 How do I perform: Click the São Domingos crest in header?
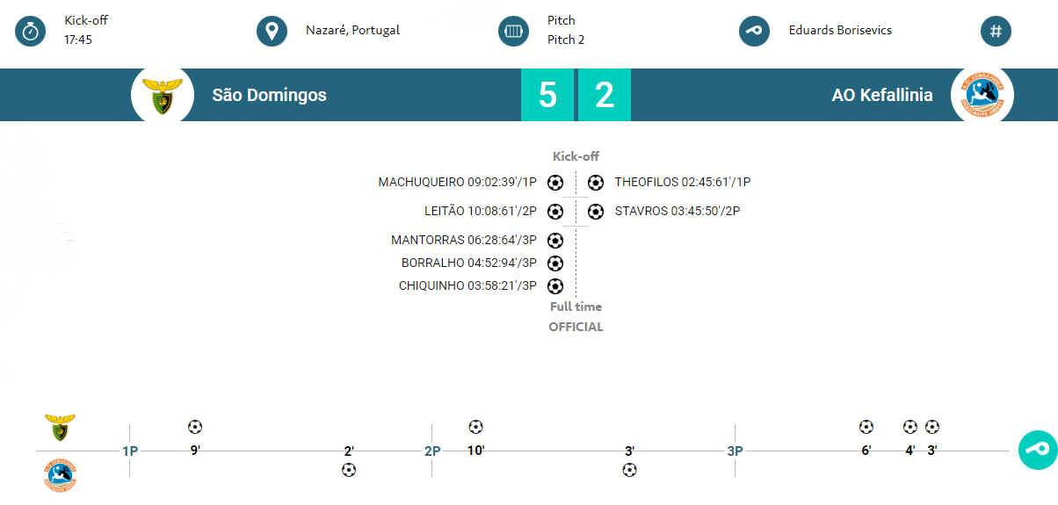tap(163, 95)
